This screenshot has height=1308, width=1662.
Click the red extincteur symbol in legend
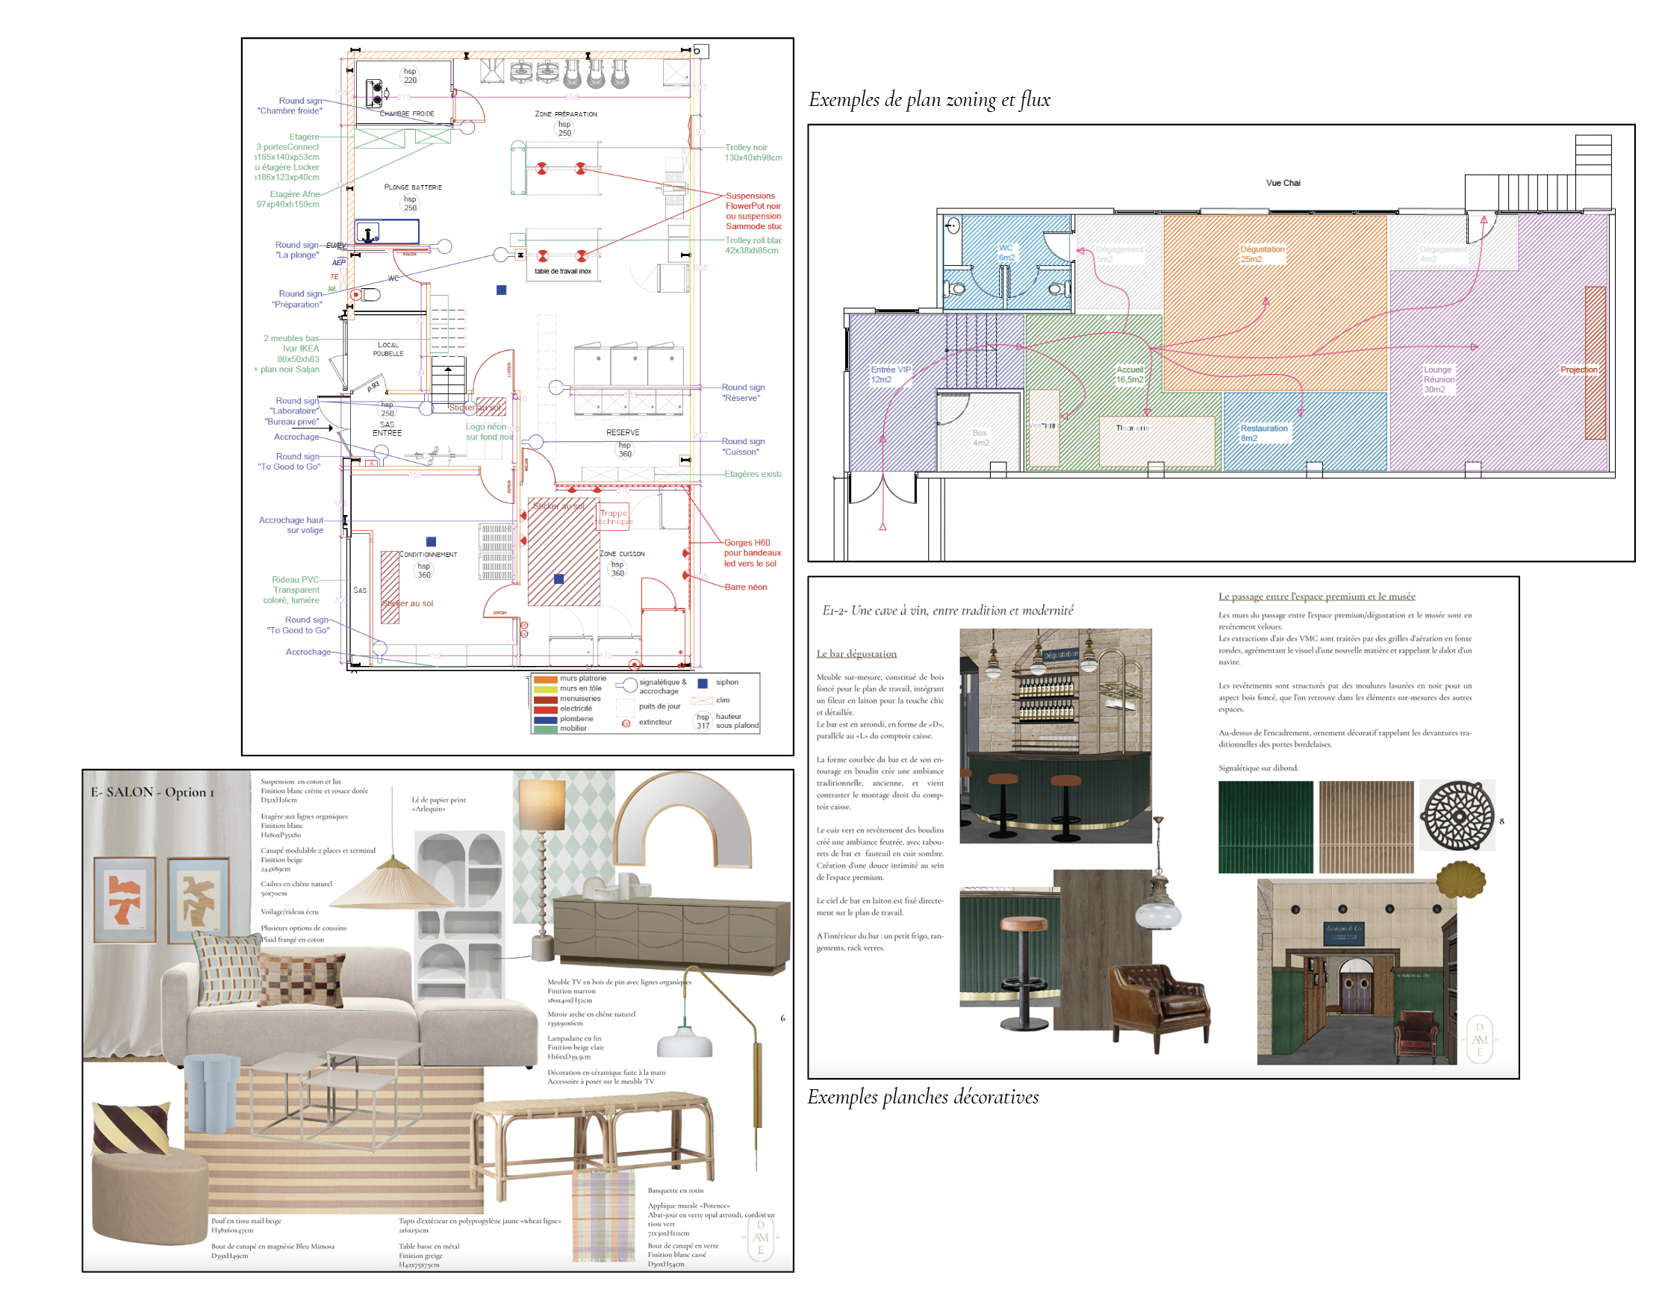tap(626, 723)
